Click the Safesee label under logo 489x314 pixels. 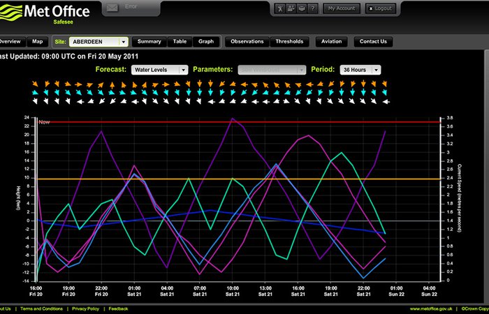(x=64, y=22)
